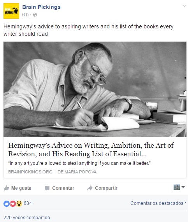Screen dimensions: 188x222
Task: Click the public globe privacy icon
Action: click(x=35, y=15)
